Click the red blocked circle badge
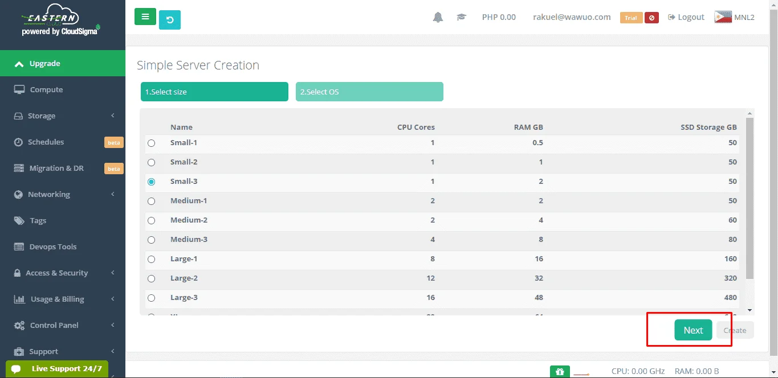Screen dimensions: 778x378 [651, 18]
